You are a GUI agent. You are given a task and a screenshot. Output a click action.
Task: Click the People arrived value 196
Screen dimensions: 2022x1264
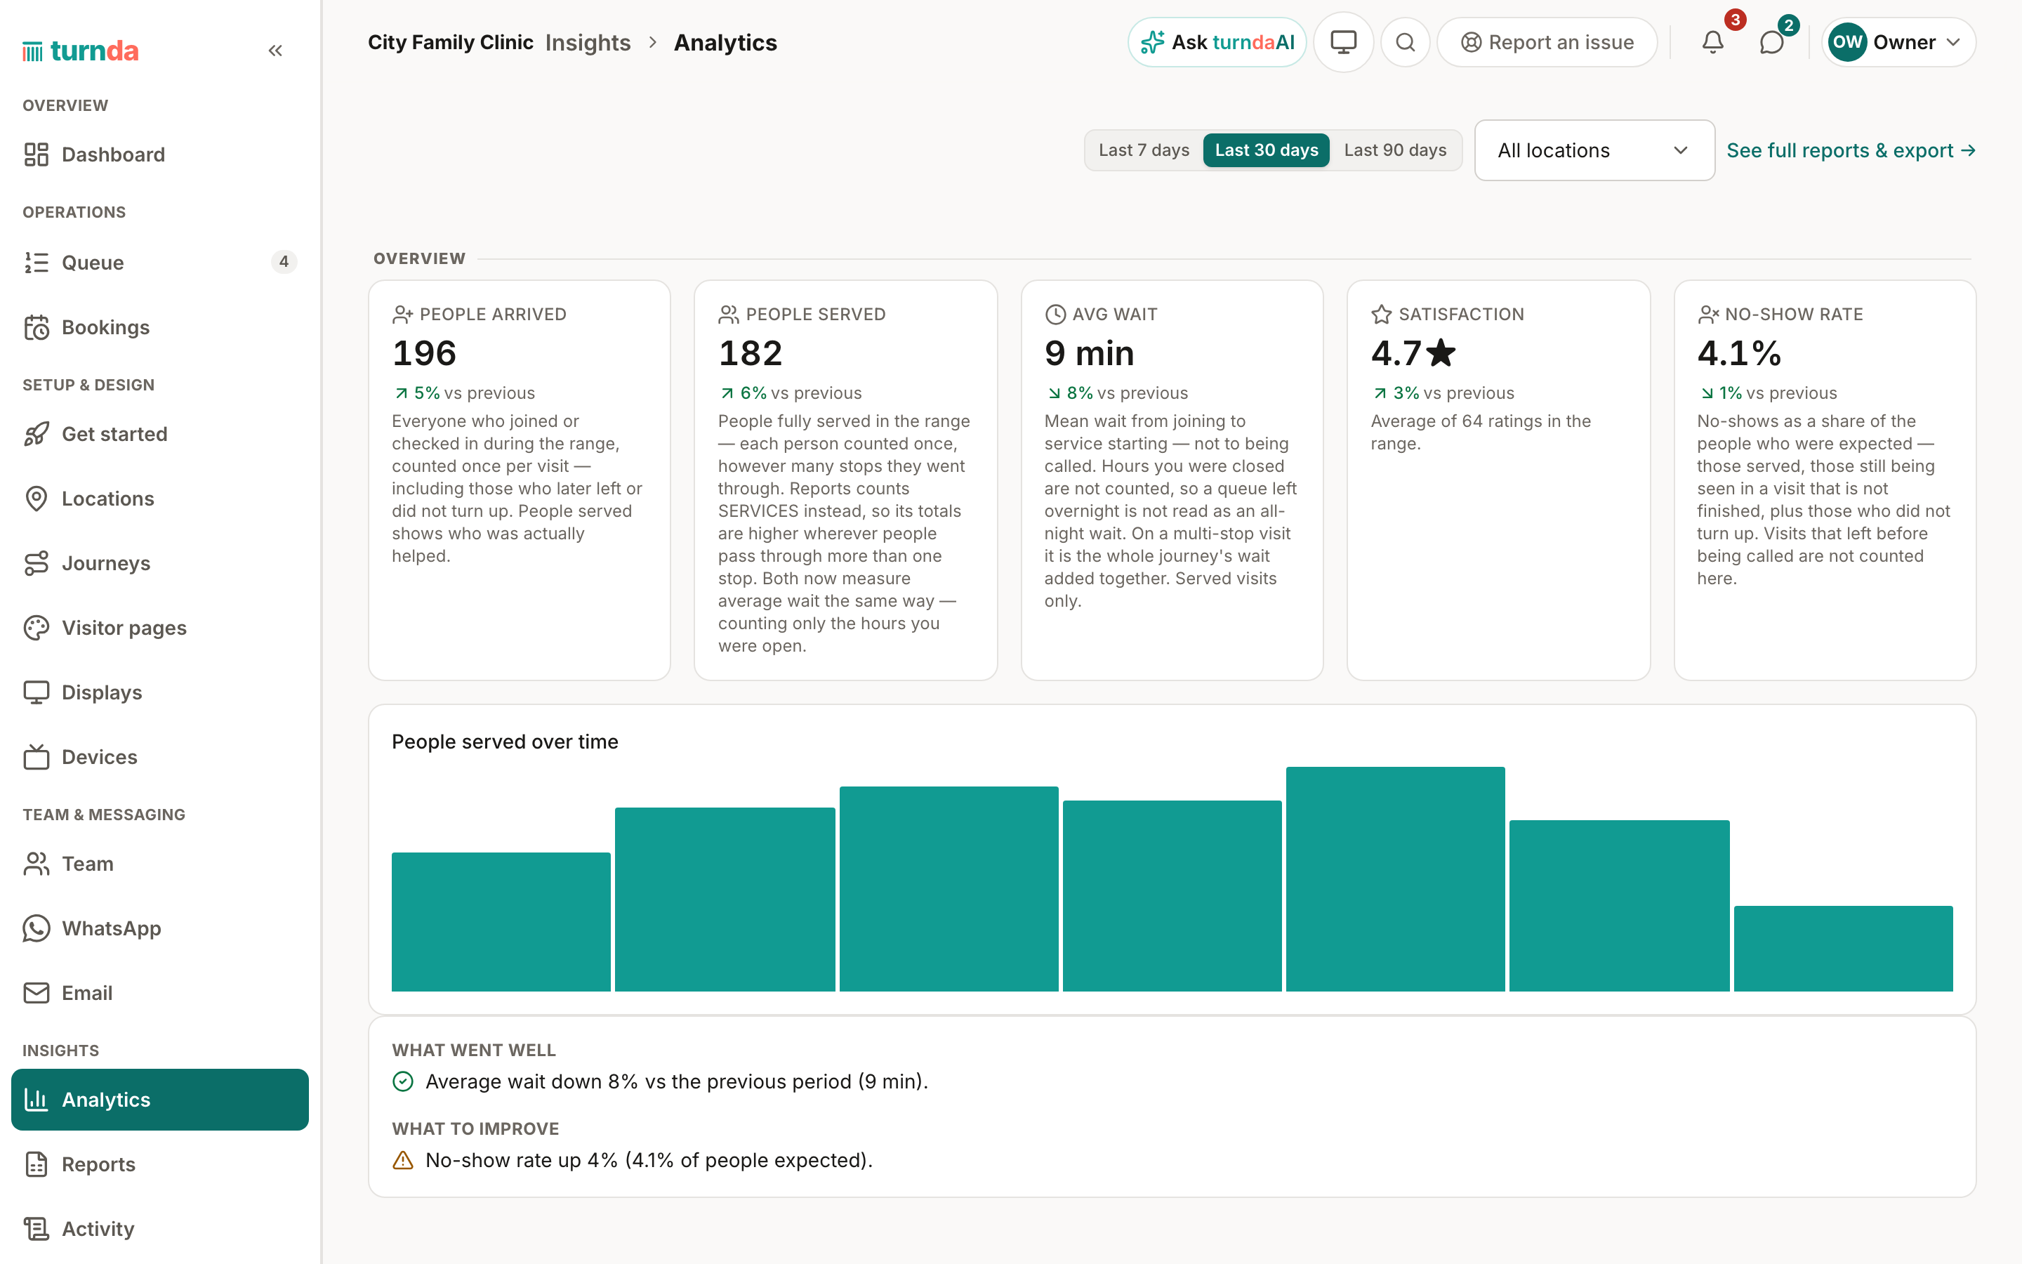(x=425, y=354)
